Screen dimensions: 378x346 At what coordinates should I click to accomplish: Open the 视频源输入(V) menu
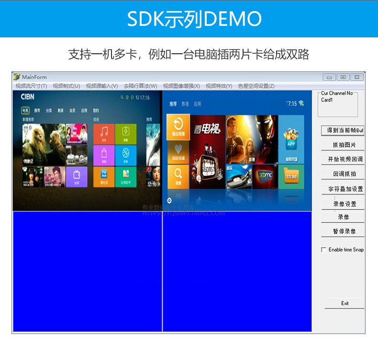coord(102,86)
